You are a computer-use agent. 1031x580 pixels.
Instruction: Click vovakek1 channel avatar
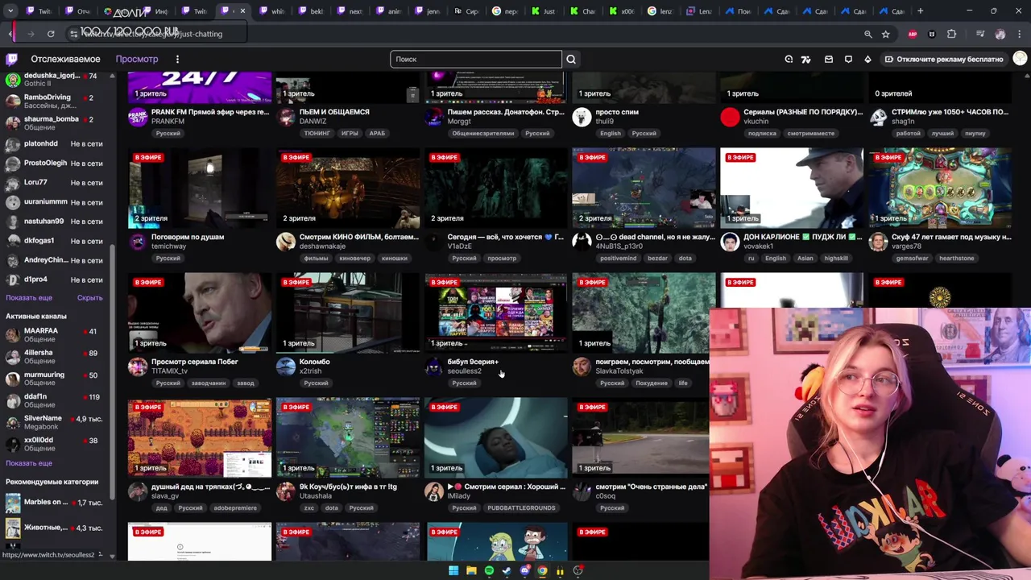(x=730, y=242)
